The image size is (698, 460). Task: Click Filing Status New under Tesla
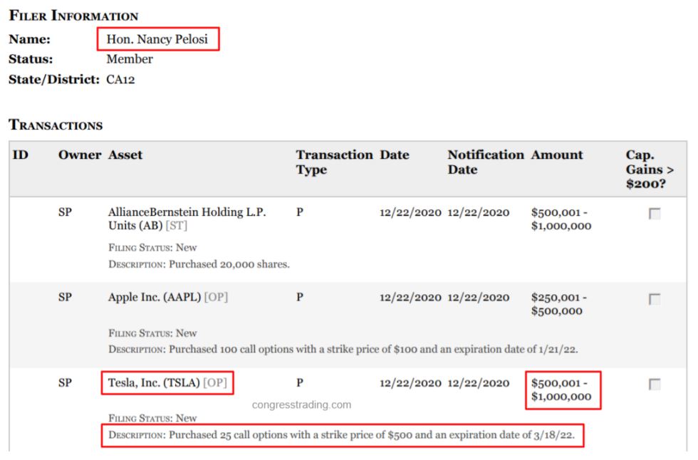pos(152,418)
